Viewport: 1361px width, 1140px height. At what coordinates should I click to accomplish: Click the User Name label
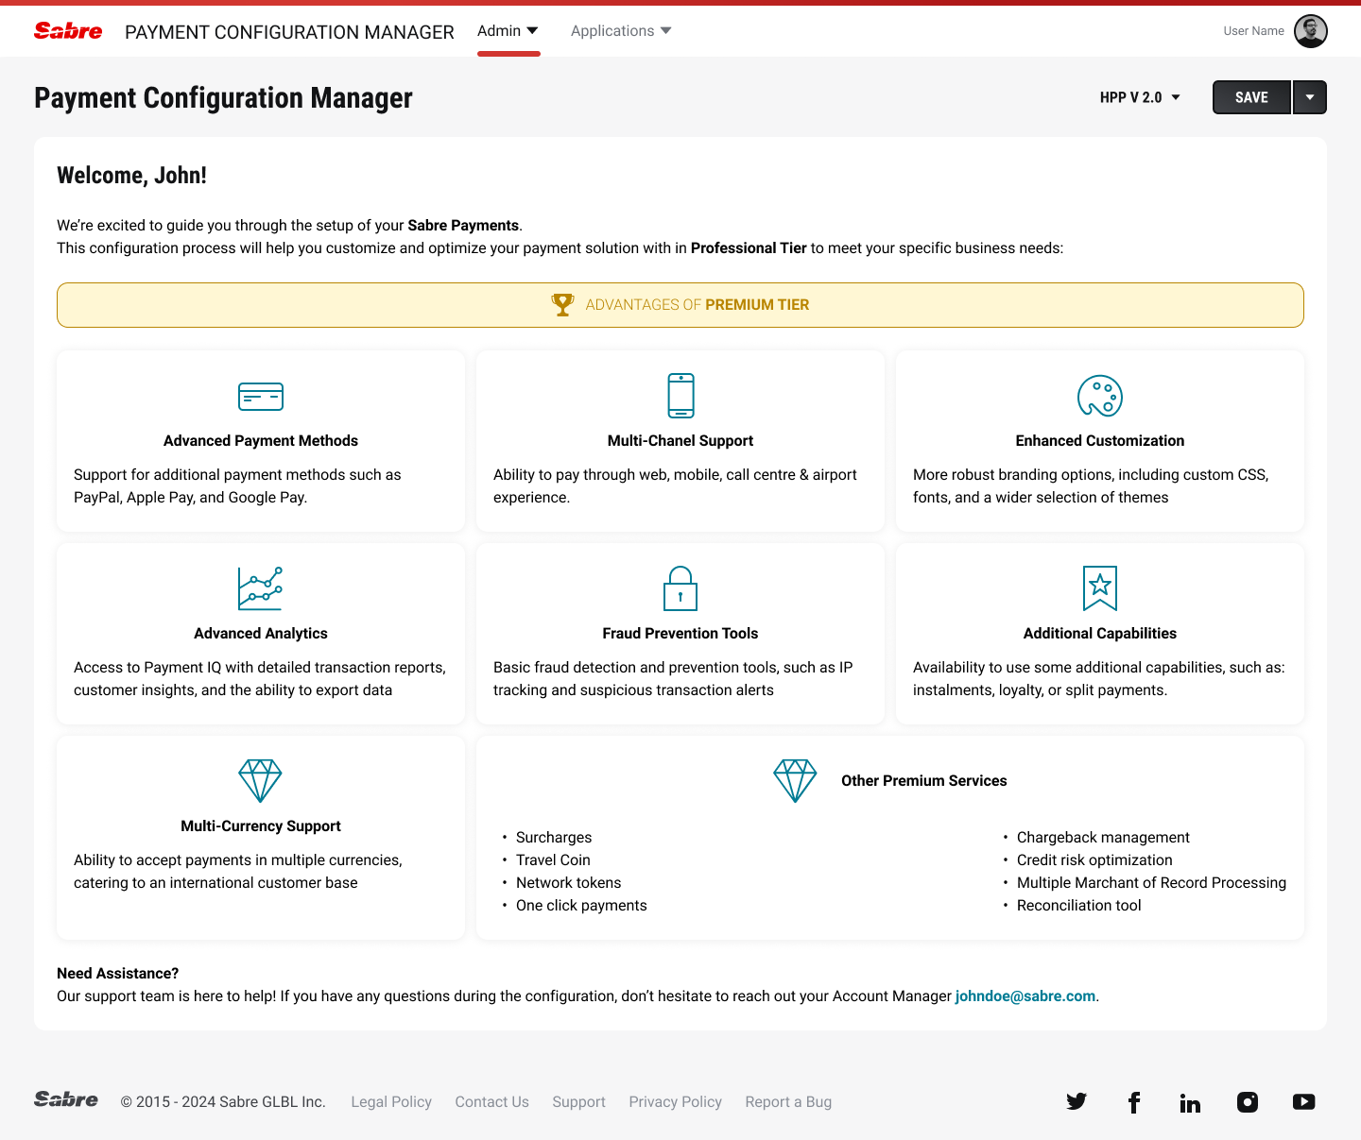1253,31
